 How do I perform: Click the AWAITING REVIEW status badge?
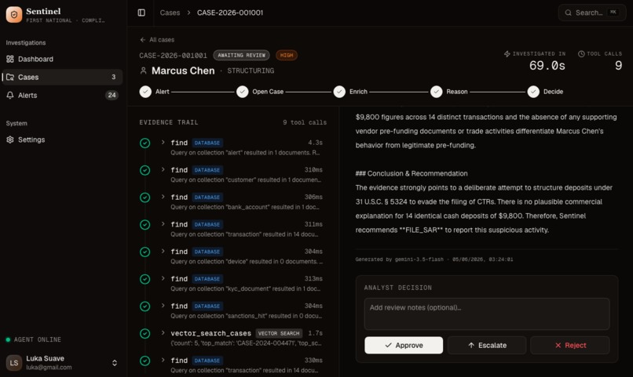[241, 55]
